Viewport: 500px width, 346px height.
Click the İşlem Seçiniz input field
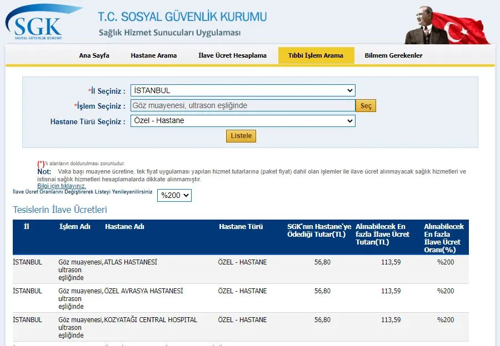coord(239,105)
